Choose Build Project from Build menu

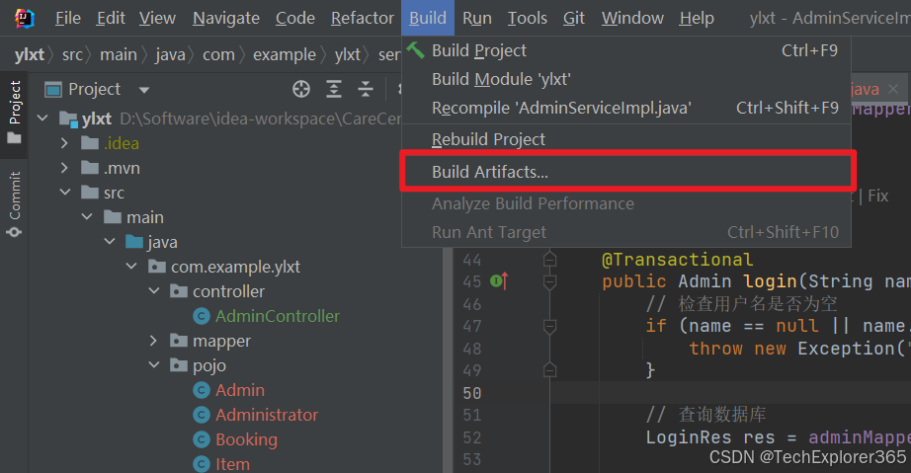click(x=626, y=50)
